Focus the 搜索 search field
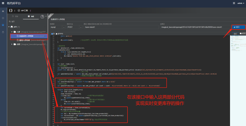The image size is (246, 126). 28,22
